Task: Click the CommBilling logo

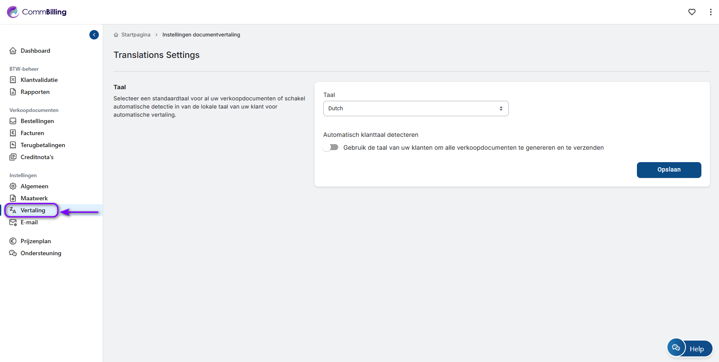Action: [x=37, y=12]
